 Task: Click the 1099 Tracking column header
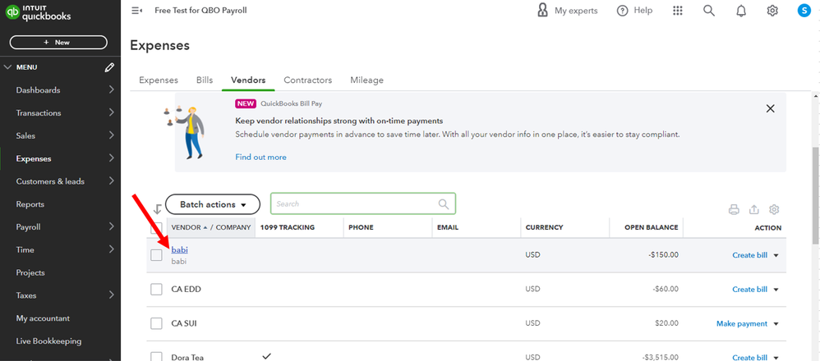[287, 228]
